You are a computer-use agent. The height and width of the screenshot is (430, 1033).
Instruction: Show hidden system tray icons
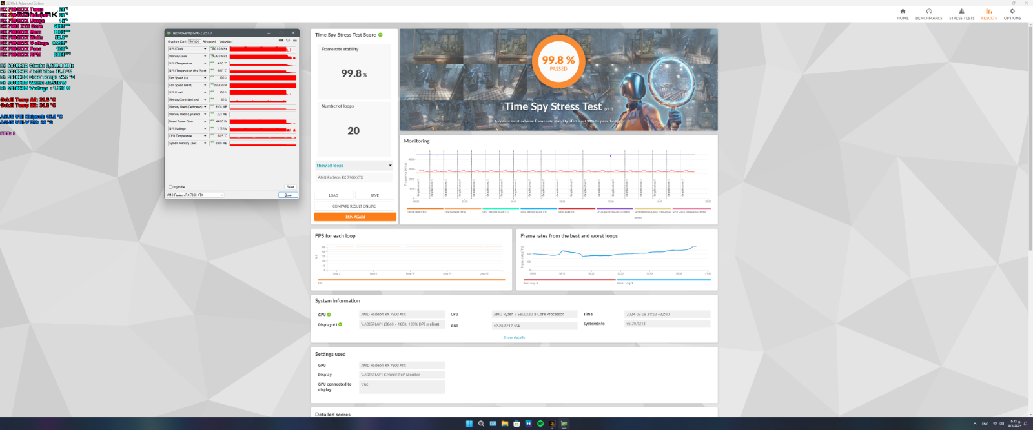tap(975, 424)
